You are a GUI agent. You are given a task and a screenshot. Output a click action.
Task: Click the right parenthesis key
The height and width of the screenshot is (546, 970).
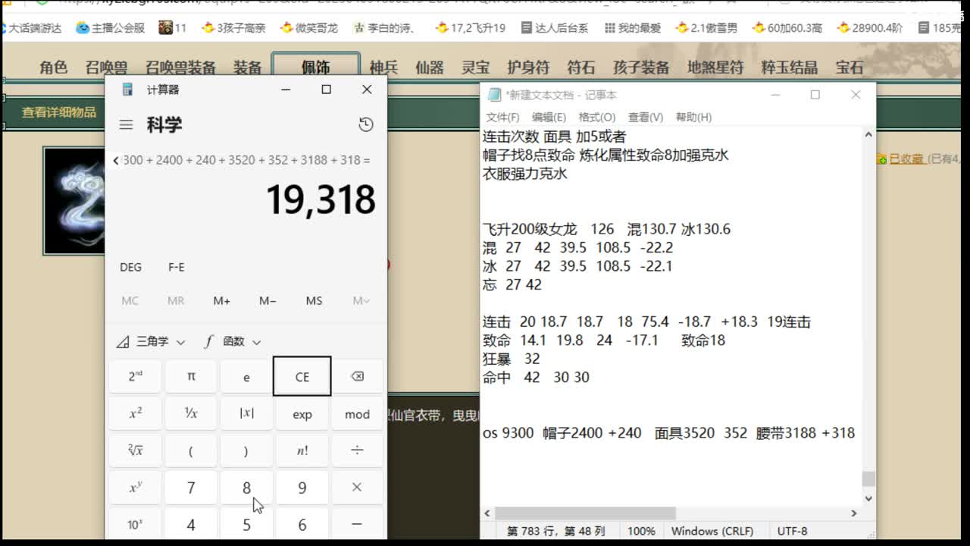pos(246,450)
